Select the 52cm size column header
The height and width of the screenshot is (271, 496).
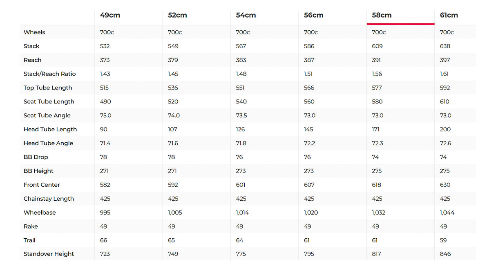click(177, 15)
